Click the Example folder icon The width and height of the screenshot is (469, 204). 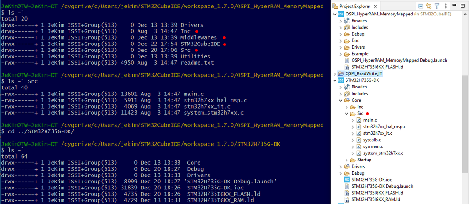coord(347,54)
